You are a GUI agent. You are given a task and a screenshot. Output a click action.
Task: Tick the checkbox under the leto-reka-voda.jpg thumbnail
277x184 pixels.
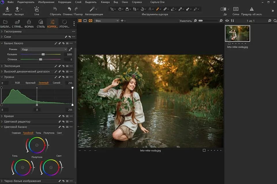(x=229, y=44)
